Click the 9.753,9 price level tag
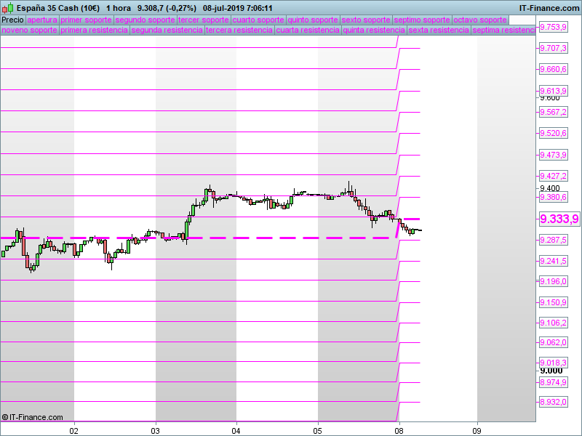Viewport: 582px width, 436px height. tap(552, 27)
